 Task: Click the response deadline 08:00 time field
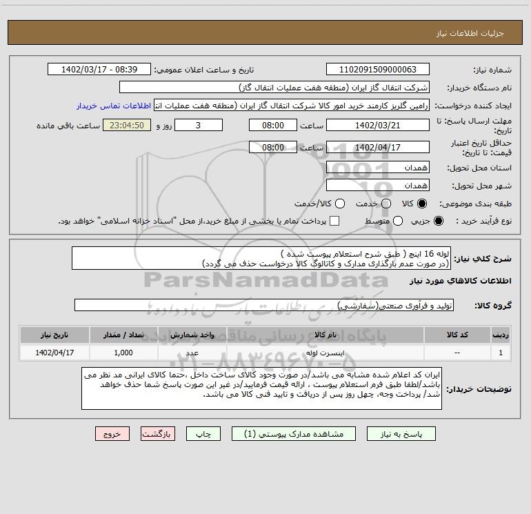[273, 125]
